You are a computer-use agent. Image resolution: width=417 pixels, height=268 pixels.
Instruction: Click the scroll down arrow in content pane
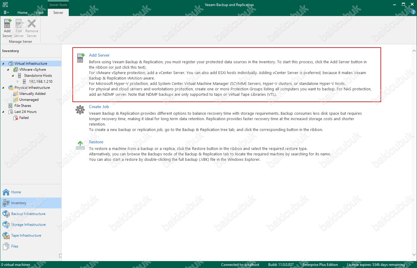click(414, 255)
